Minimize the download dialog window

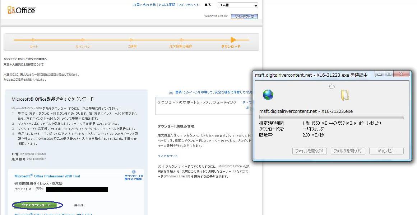[x=380, y=74]
